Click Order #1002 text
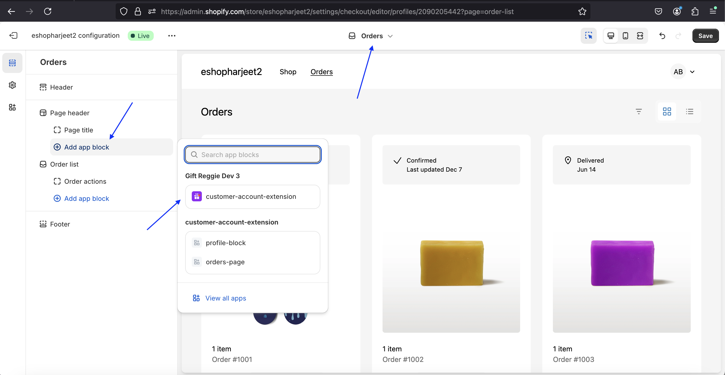The width and height of the screenshot is (725, 375). pyautogui.click(x=403, y=359)
